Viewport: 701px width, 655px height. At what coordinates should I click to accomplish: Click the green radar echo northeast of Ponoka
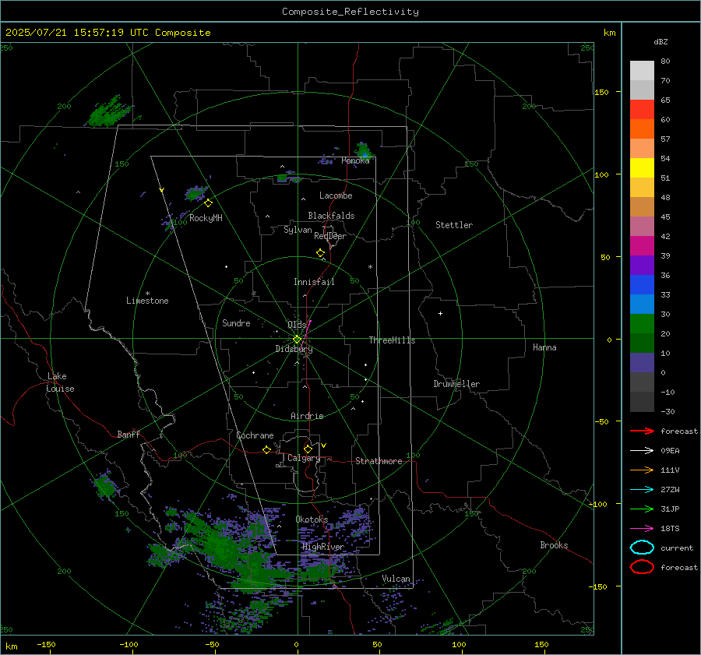[x=363, y=150]
